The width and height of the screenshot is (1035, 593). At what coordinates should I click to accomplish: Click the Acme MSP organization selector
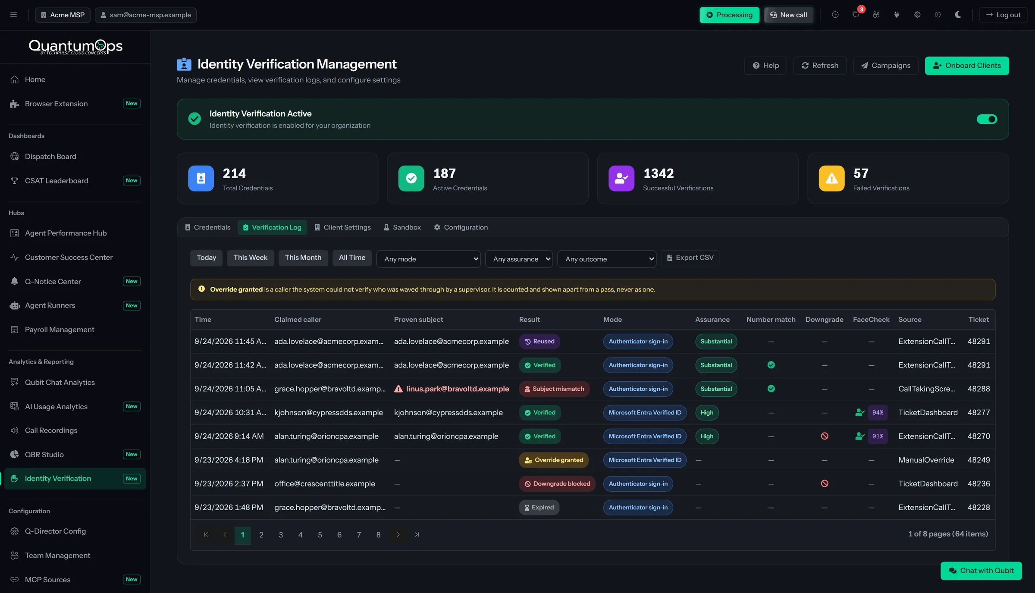pos(63,15)
